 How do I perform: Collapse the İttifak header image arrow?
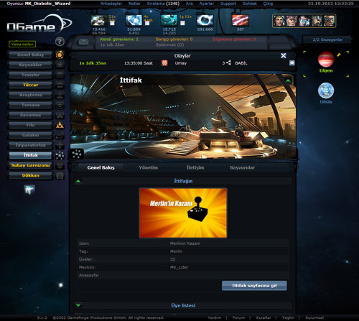point(288,80)
